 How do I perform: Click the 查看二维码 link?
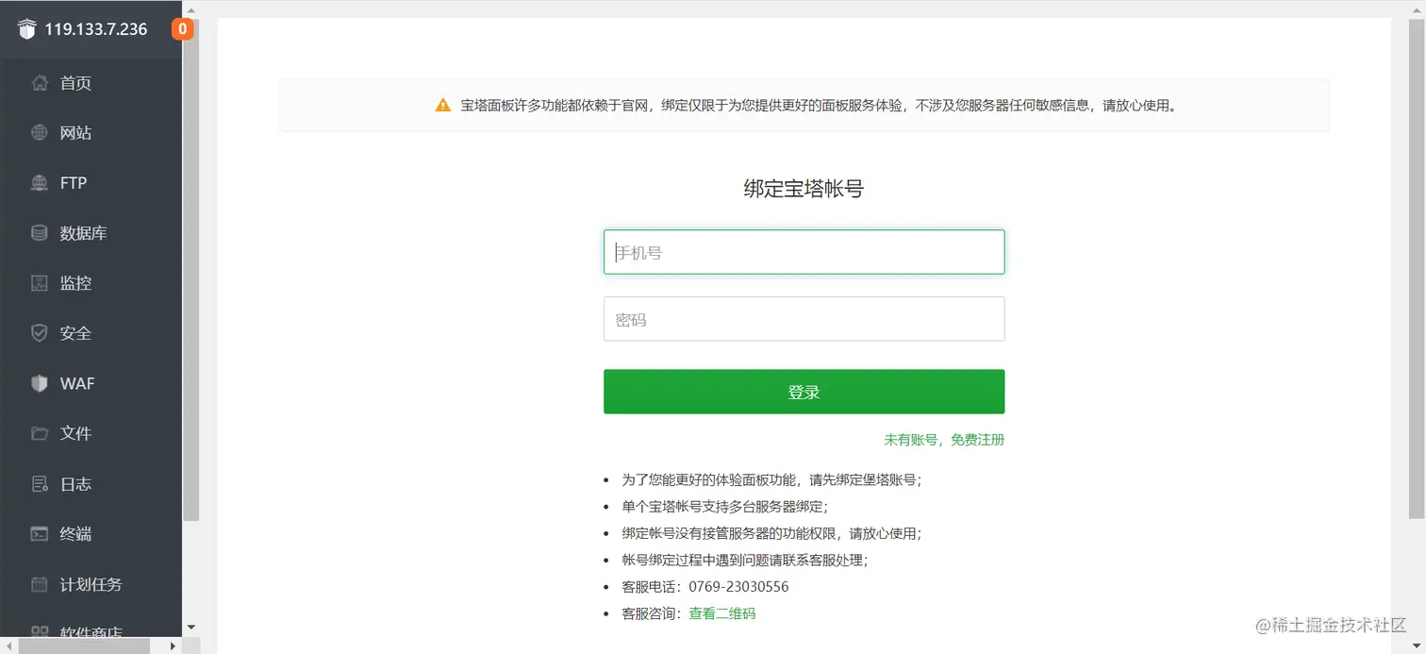pyautogui.click(x=721, y=613)
